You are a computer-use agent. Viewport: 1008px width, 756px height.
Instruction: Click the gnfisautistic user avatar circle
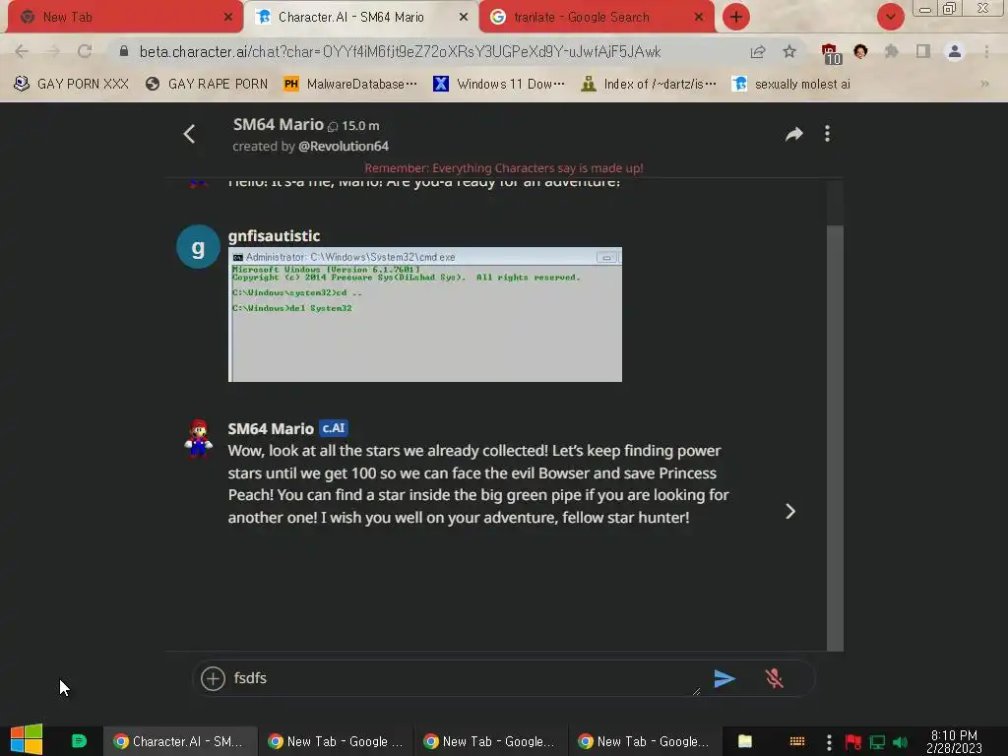tap(198, 246)
